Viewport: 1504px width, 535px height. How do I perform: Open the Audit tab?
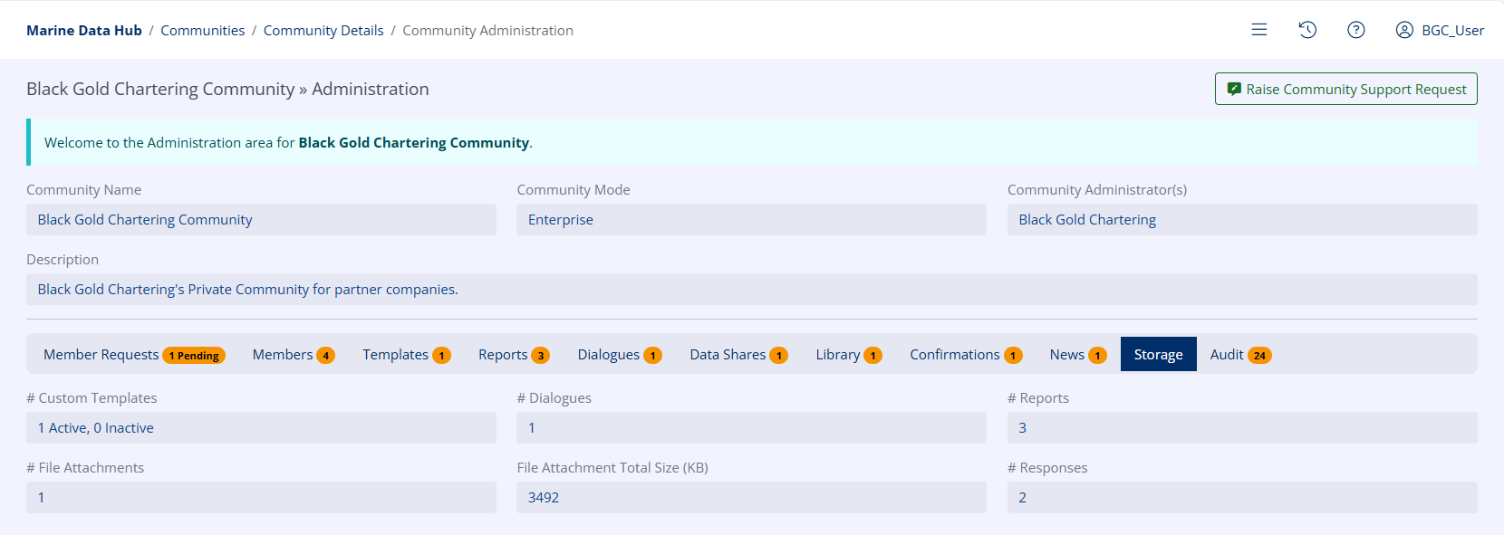point(1239,355)
